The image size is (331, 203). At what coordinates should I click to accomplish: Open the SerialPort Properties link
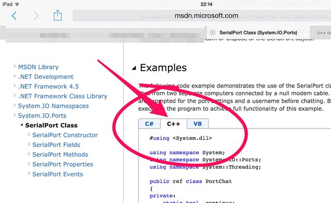click(63, 164)
